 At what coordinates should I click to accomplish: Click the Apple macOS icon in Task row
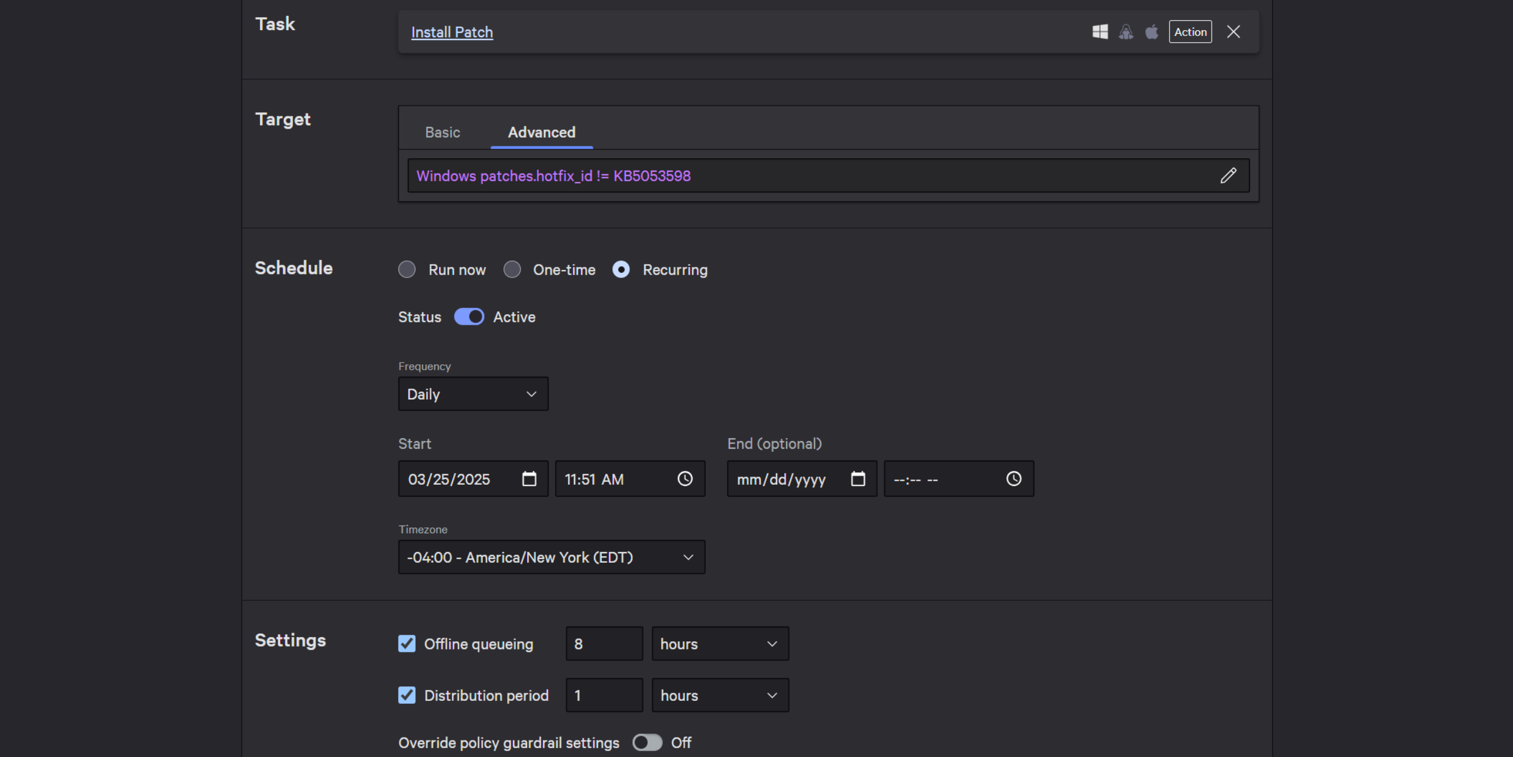tap(1152, 32)
